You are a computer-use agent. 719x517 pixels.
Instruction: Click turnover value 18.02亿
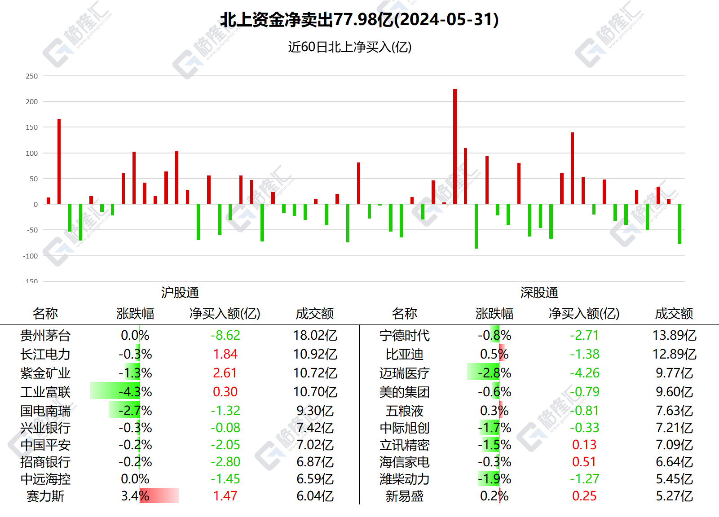tap(315, 335)
